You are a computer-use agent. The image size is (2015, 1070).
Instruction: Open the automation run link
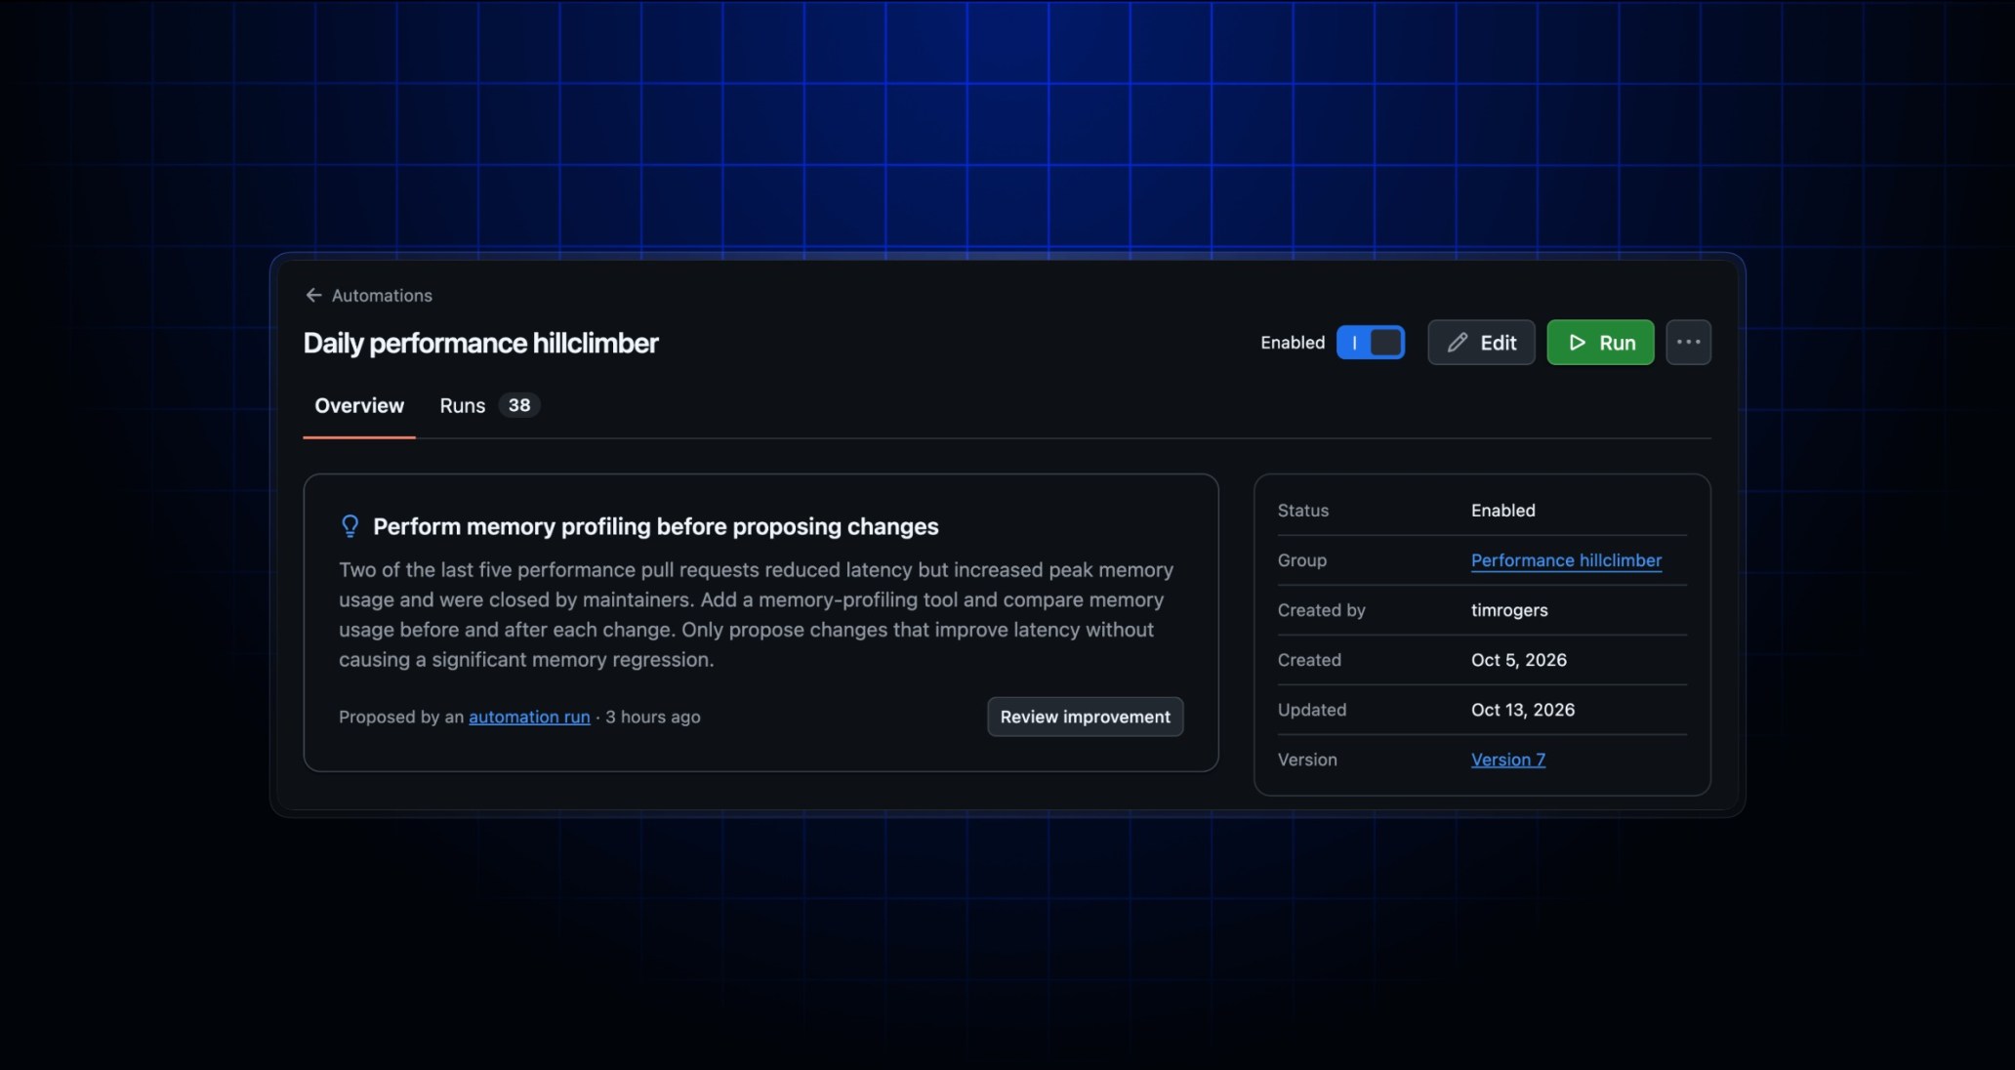click(529, 717)
